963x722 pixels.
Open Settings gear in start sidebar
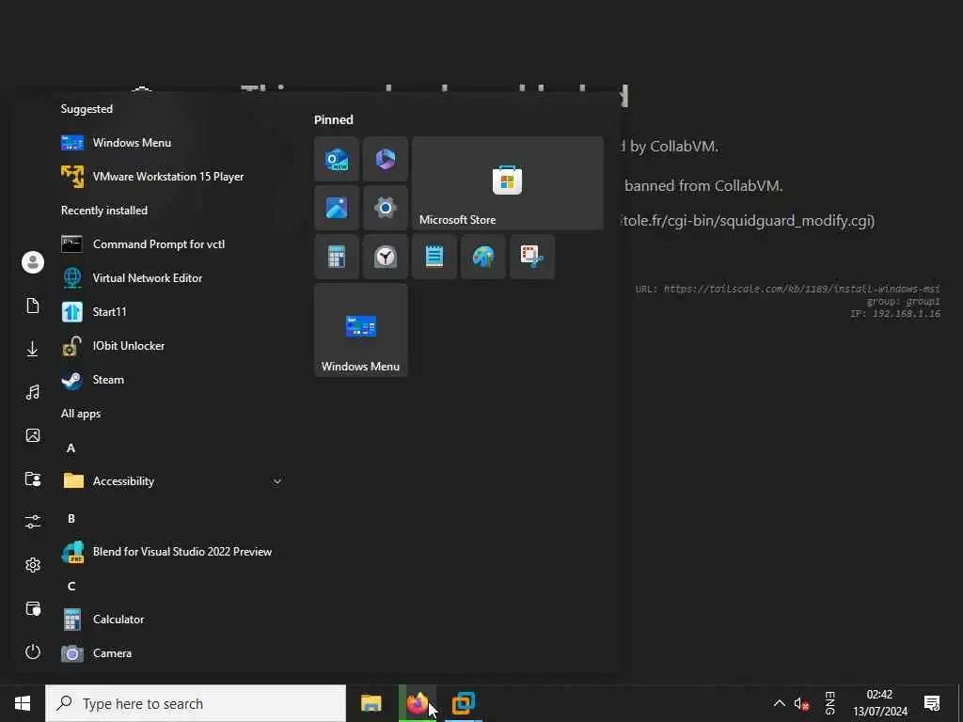33,565
